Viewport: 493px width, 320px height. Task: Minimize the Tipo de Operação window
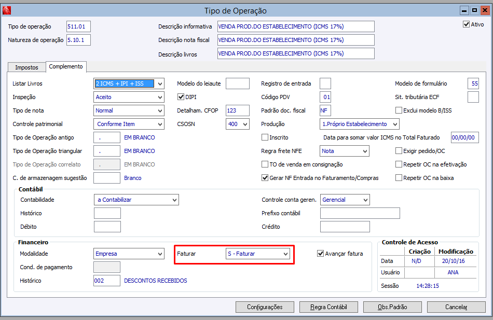[x=464, y=10]
